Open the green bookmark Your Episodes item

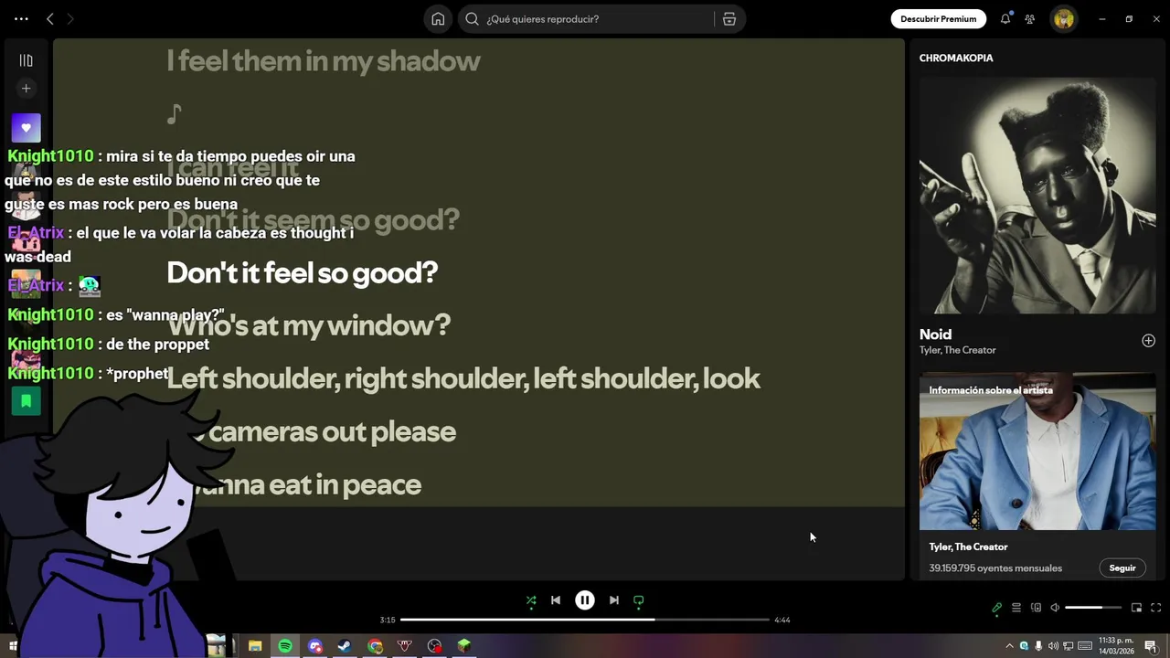pos(26,400)
